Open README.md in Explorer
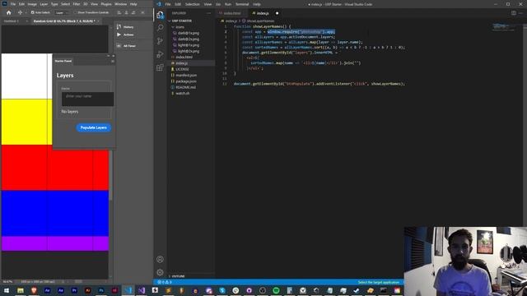Viewport: 527px width, 296px height. (185, 87)
